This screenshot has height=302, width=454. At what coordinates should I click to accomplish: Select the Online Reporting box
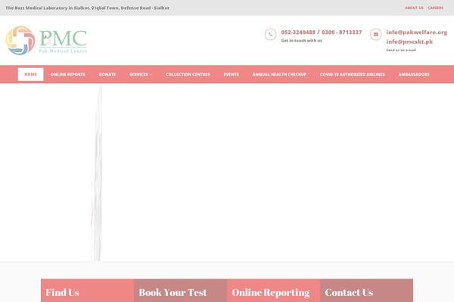pyautogui.click(x=274, y=291)
